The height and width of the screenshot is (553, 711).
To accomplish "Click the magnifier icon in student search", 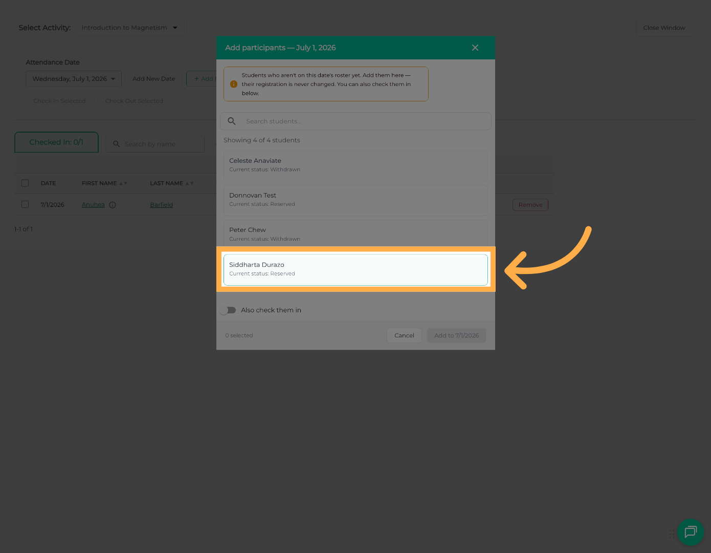I will 232,121.
